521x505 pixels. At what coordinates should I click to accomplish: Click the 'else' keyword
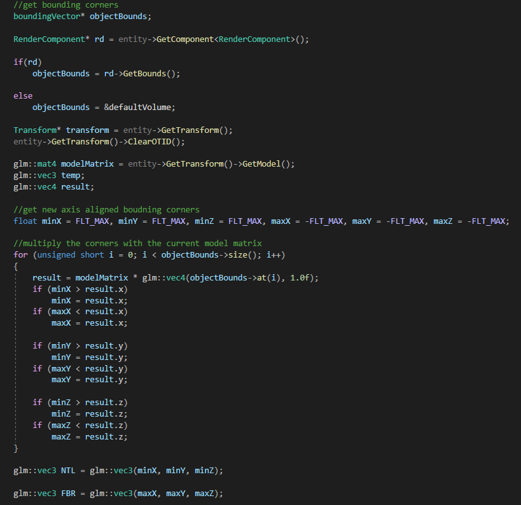[23, 95]
